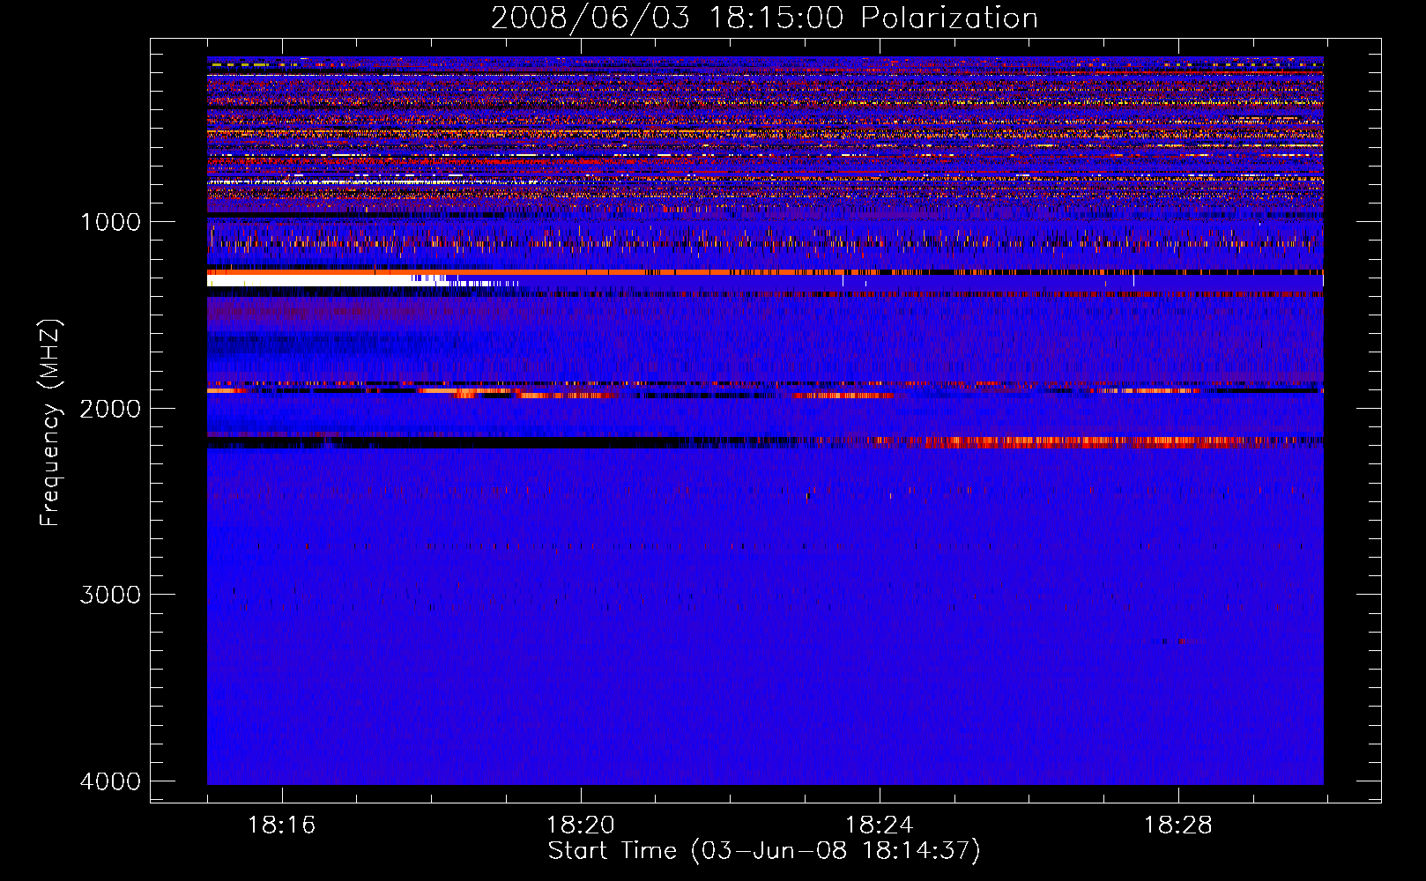Click the 18:28 time tick label
This screenshot has height=881, width=1426.
click(x=1177, y=825)
